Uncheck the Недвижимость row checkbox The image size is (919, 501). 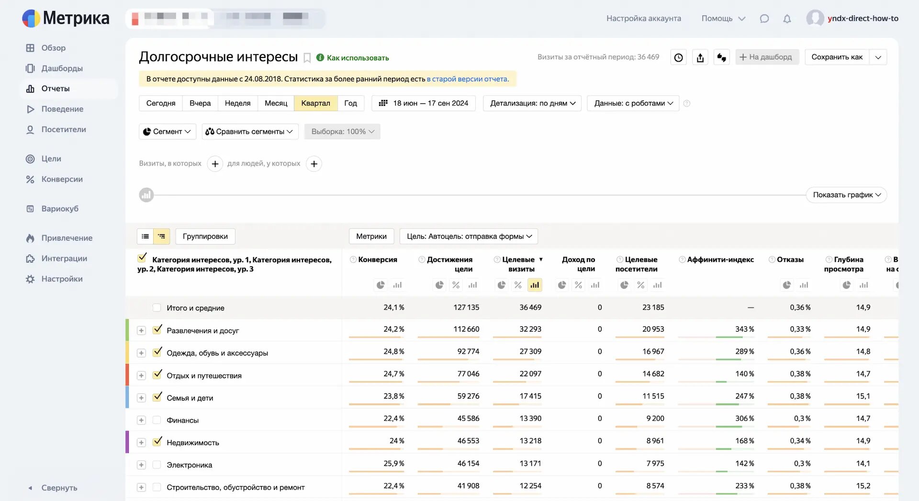157,442
